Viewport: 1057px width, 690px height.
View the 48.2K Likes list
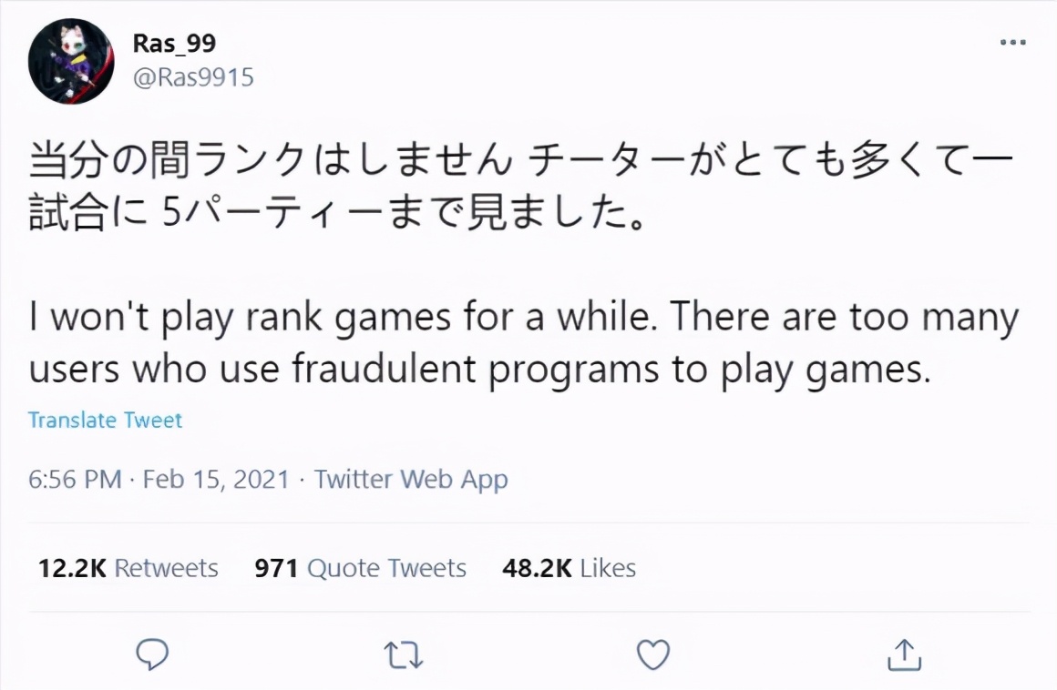[569, 567]
